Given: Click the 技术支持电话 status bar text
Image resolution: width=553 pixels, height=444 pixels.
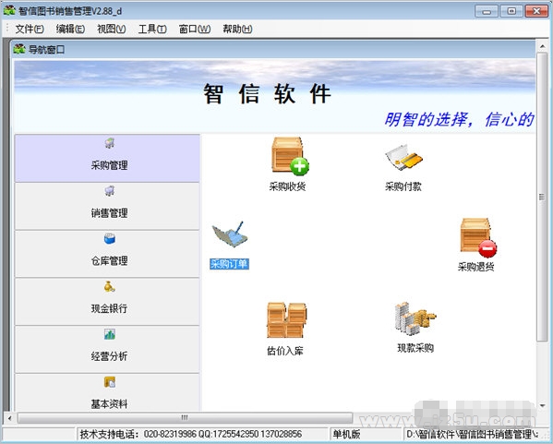Looking at the screenshot, I should [x=191, y=434].
